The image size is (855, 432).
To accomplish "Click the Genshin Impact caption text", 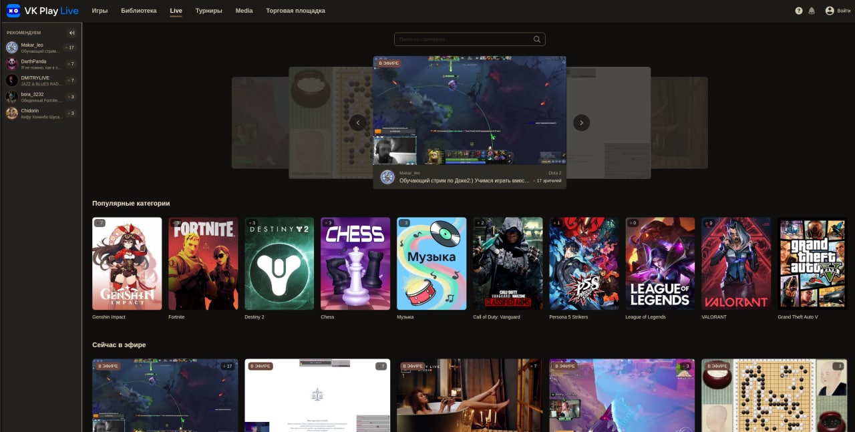I will (x=109, y=317).
